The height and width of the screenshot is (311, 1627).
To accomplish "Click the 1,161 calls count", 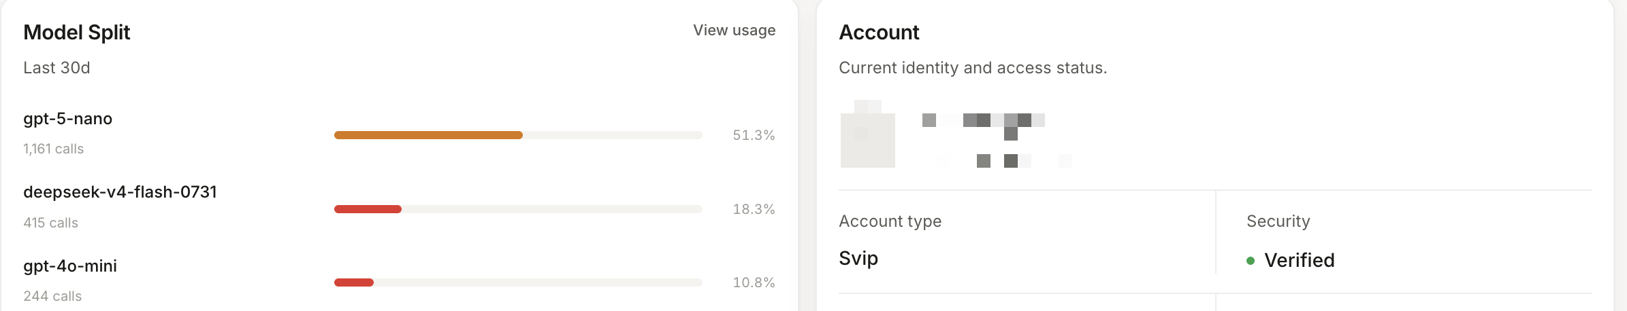I will click(53, 149).
